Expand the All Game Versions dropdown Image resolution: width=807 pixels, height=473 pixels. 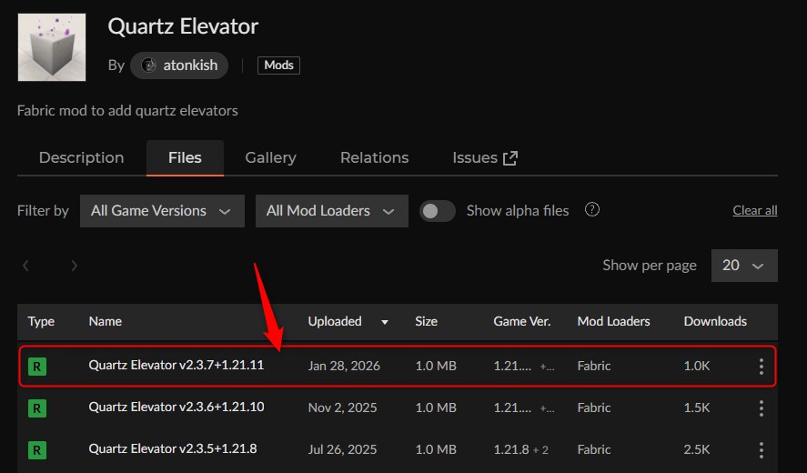coord(161,210)
